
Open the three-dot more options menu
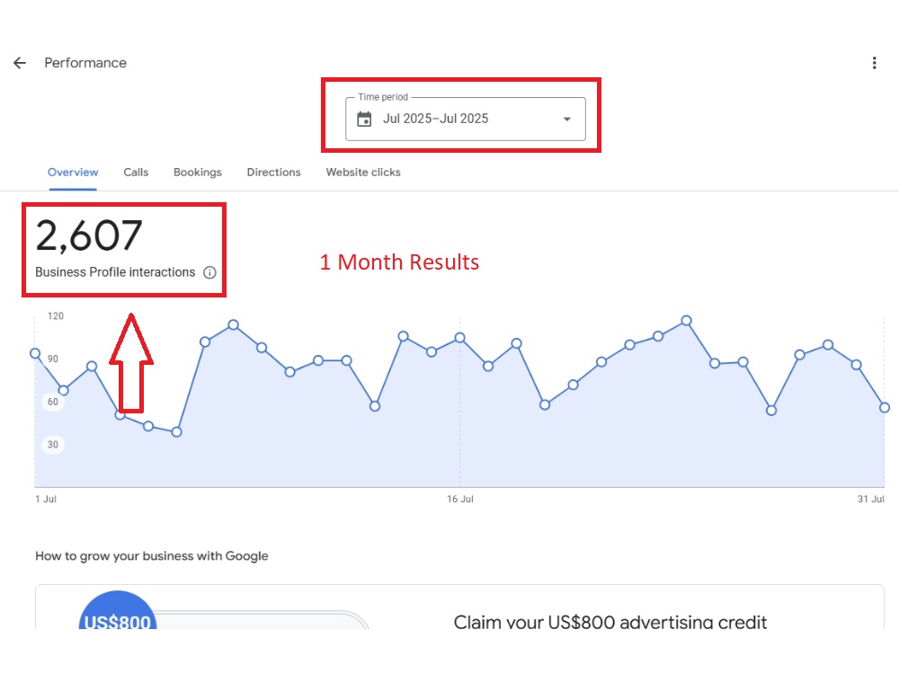click(874, 63)
